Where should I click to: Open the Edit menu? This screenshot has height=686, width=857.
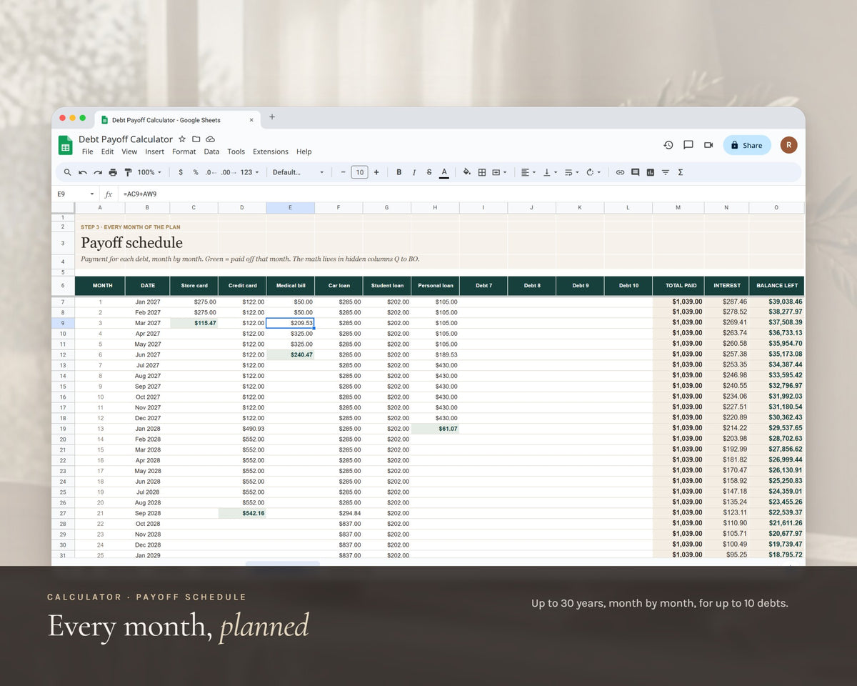[x=107, y=151]
